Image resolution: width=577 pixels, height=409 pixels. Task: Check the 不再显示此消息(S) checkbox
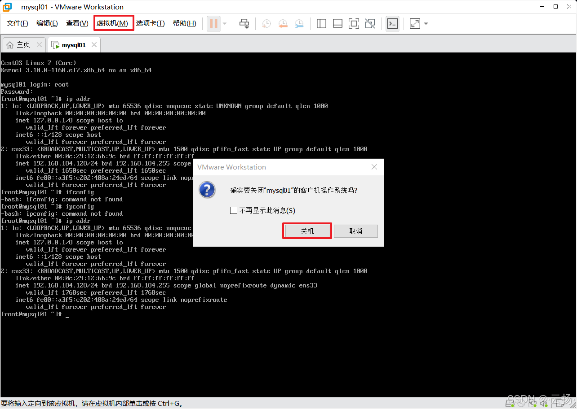(x=234, y=210)
